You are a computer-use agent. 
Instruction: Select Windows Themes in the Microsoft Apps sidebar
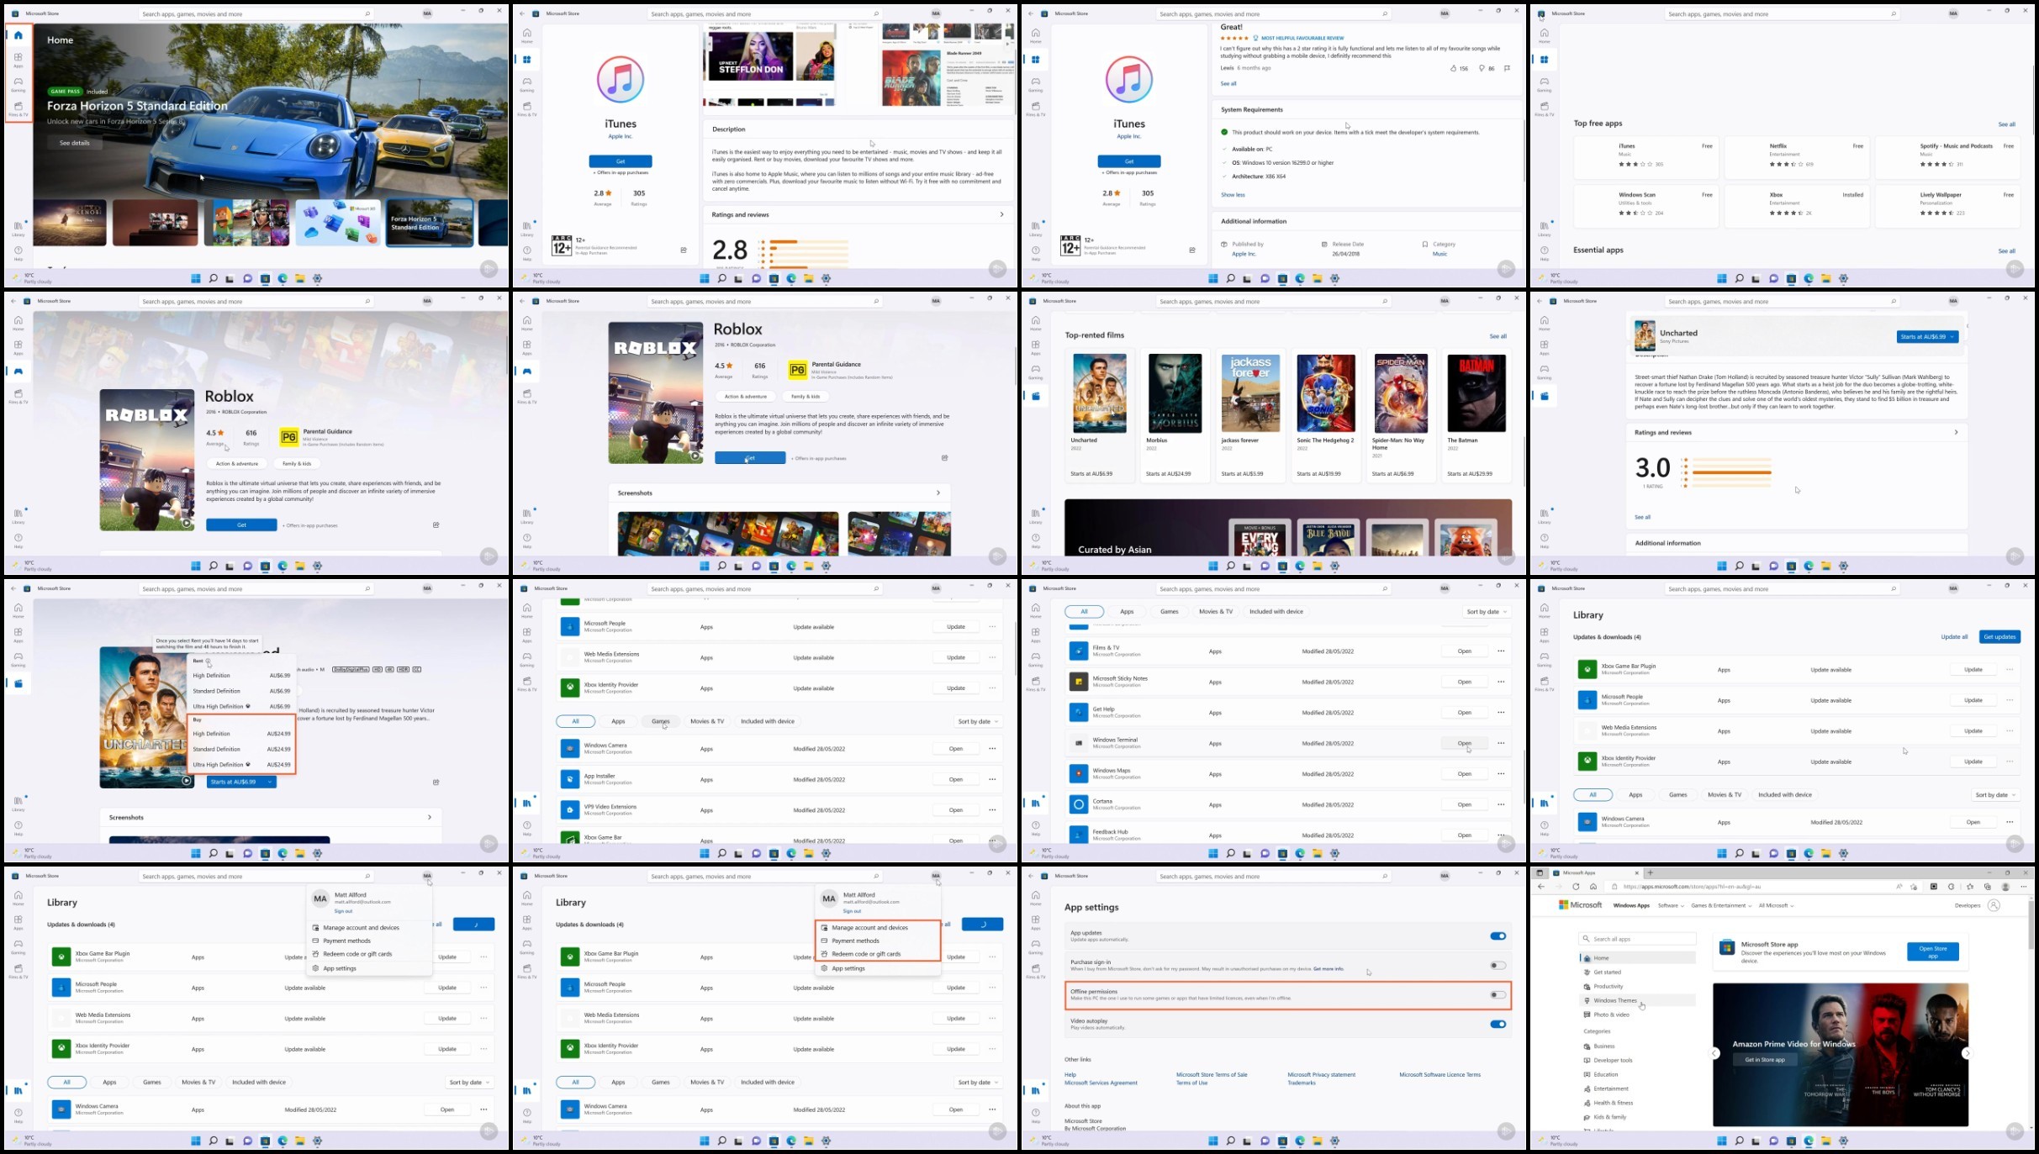1637,1001
